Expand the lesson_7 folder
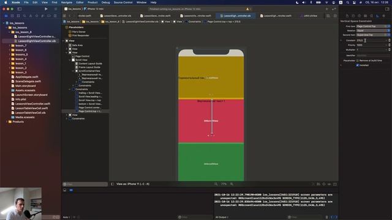Viewport: 392px width, 220px height. pyautogui.click(x=10, y=45)
